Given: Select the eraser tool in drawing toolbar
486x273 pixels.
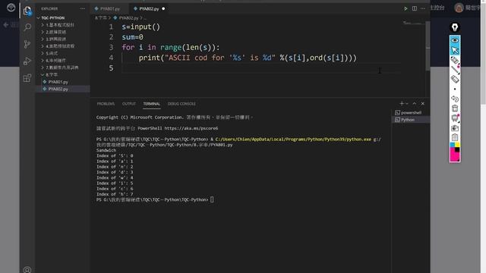Looking at the screenshot, I should pos(455,79).
